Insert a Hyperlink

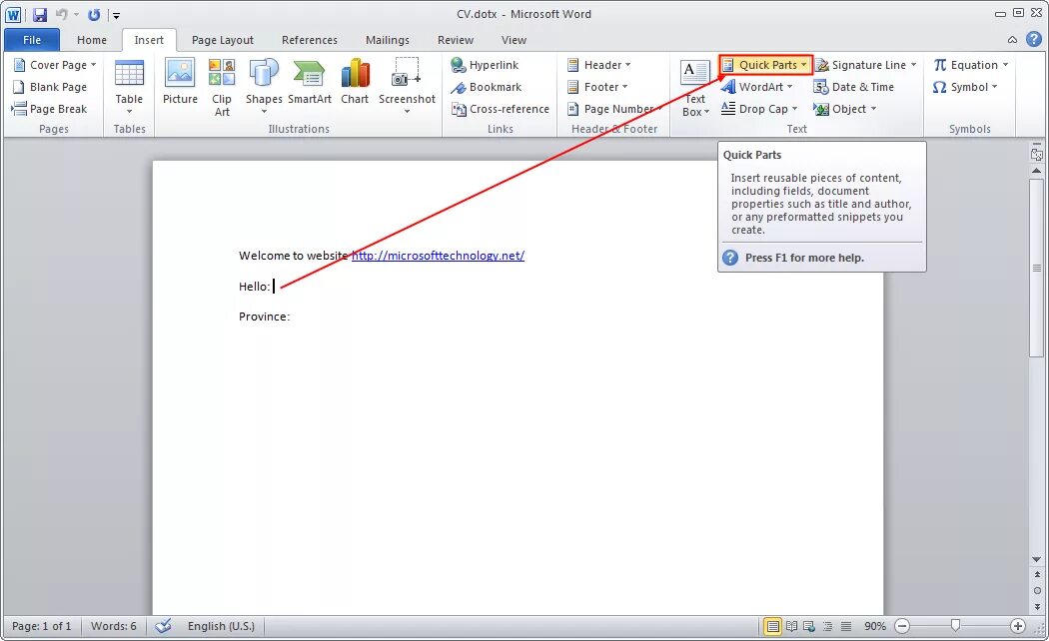click(x=485, y=65)
